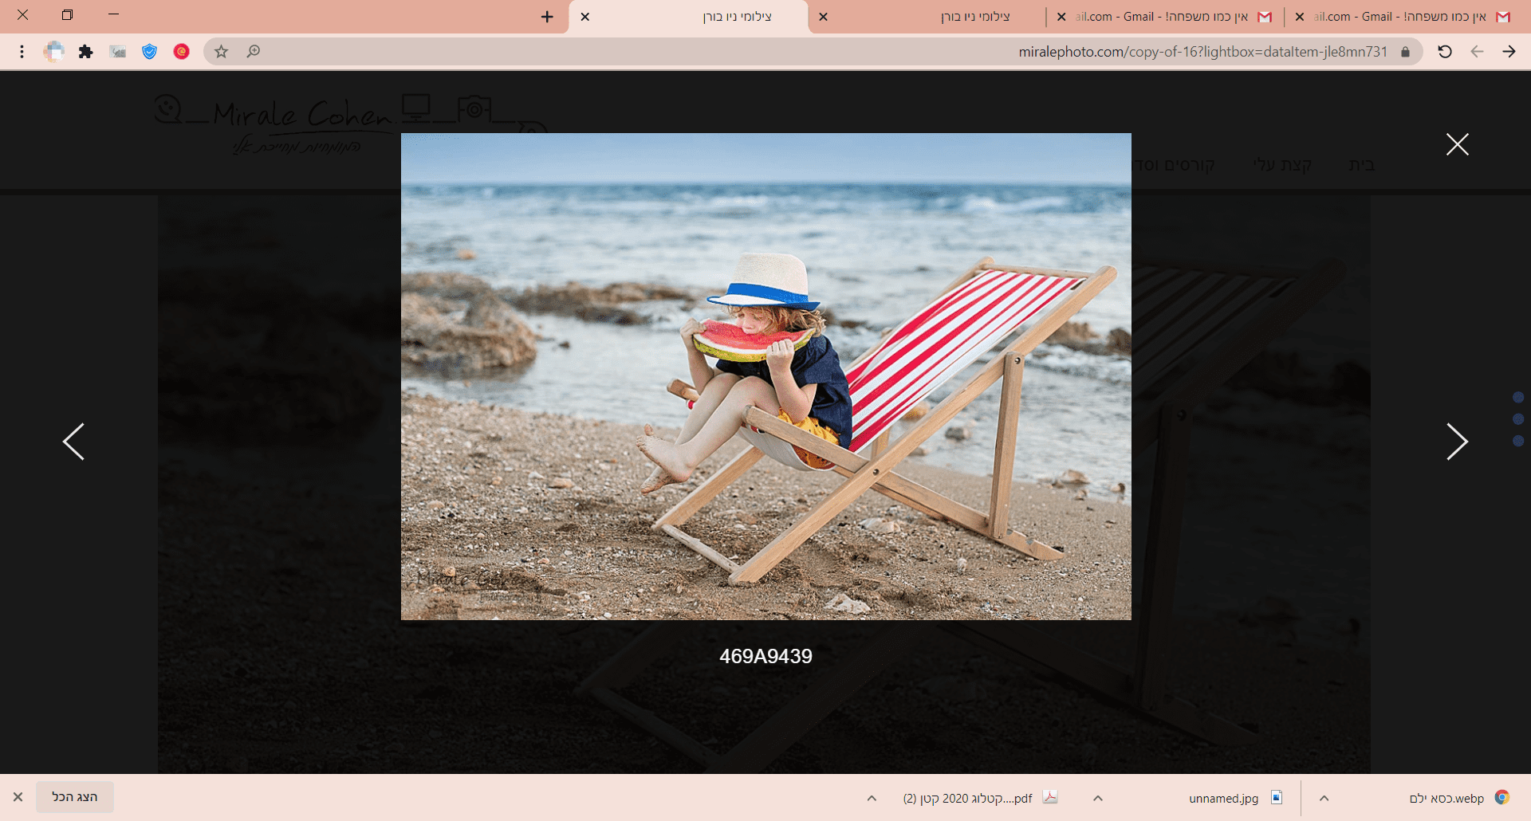Click the beach deck chair photo
Viewport: 1531px width, 821px height.
tap(765, 376)
